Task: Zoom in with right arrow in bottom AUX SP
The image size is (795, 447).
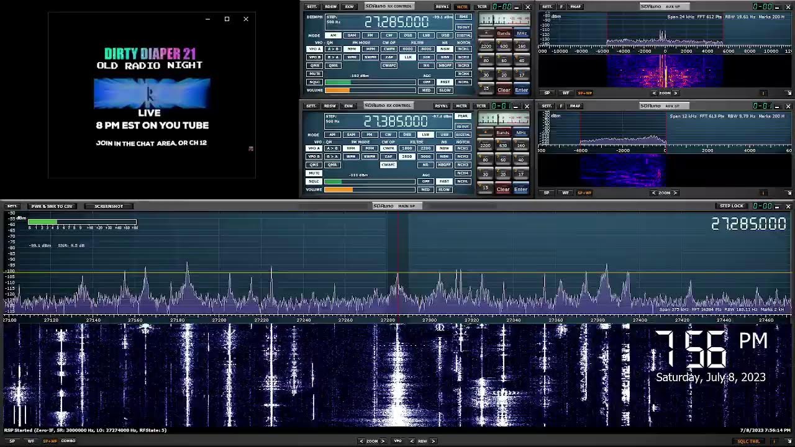Action: point(675,192)
